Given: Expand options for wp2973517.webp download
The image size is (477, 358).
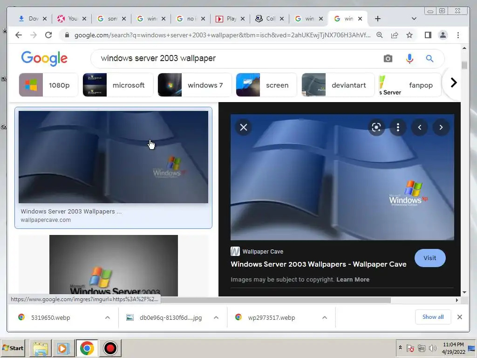Looking at the screenshot, I should 325,317.
